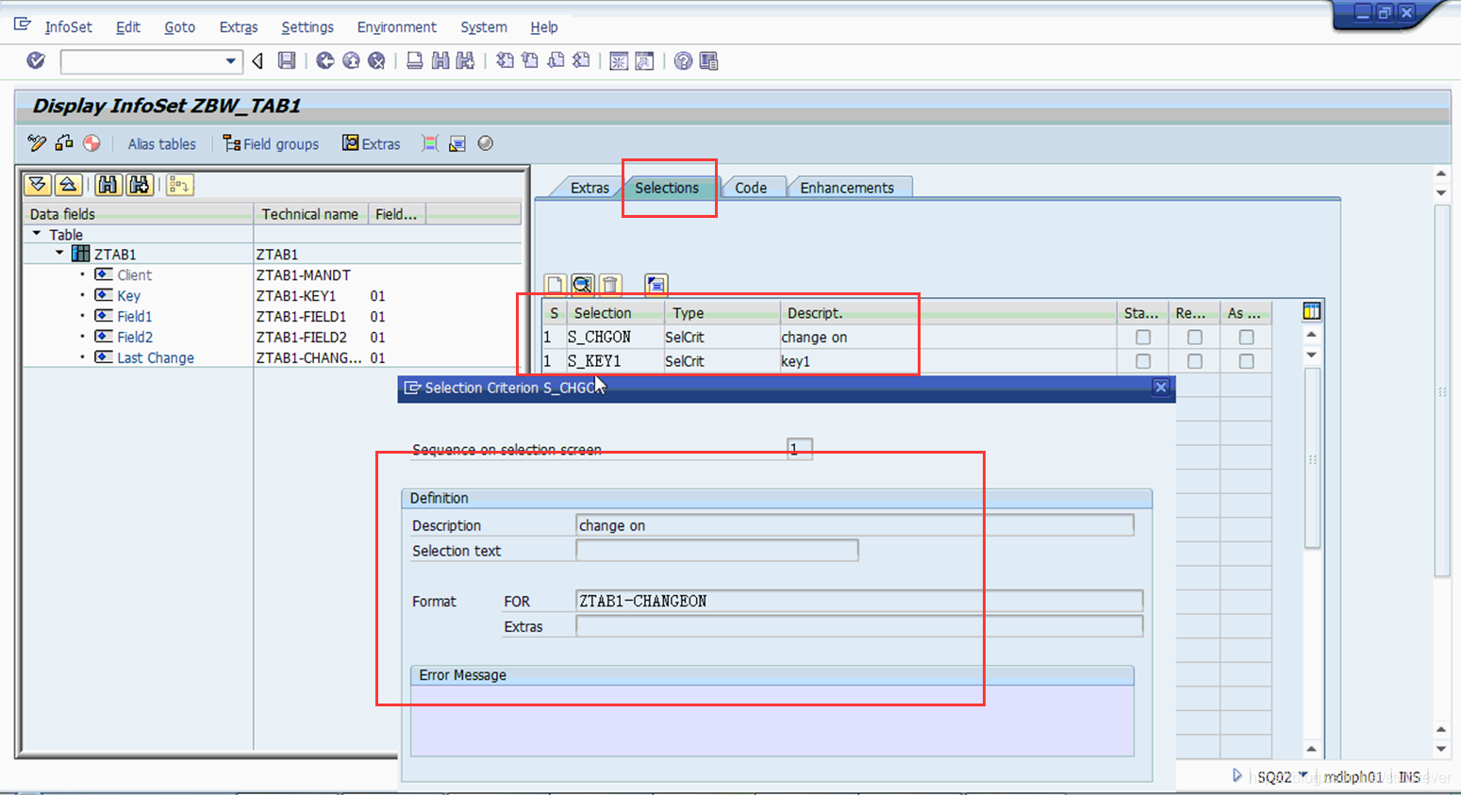1461x795 pixels.
Task: Toggle Re... checkbox for S_KEY1 row
Action: point(1195,361)
